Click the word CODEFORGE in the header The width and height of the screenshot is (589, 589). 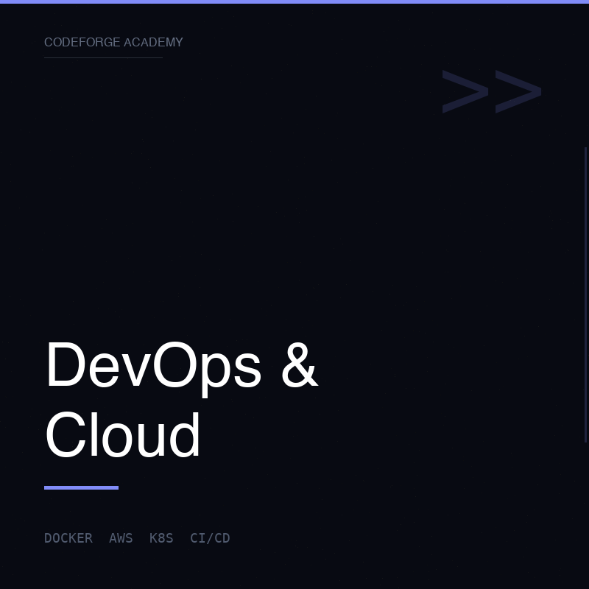pyautogui.click(x=82, y=43)
